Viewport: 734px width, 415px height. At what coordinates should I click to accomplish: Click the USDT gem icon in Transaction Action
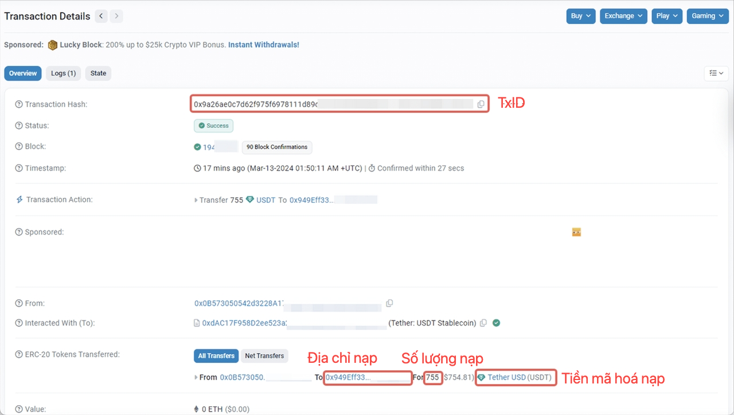(x=250, y=200)
